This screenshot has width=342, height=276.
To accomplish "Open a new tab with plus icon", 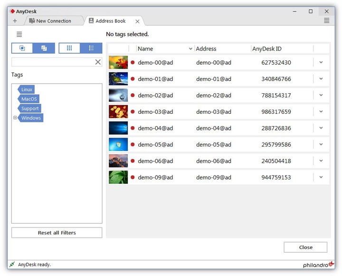I will point(15,21).
